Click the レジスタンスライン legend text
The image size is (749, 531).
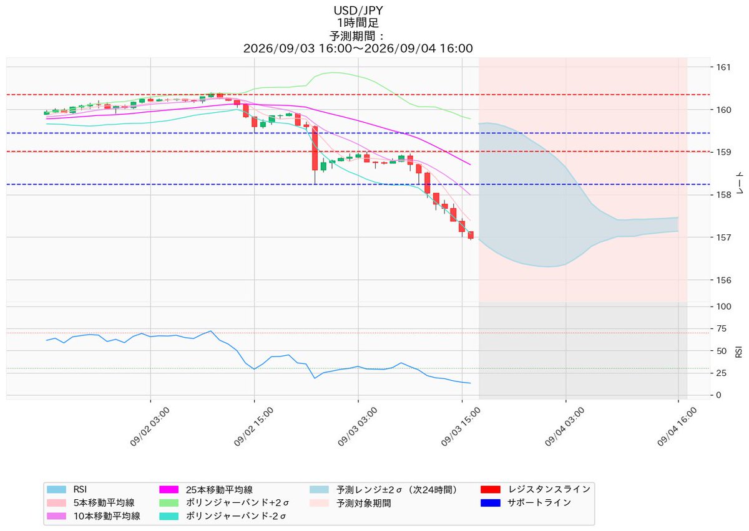[x=549, y=489]
